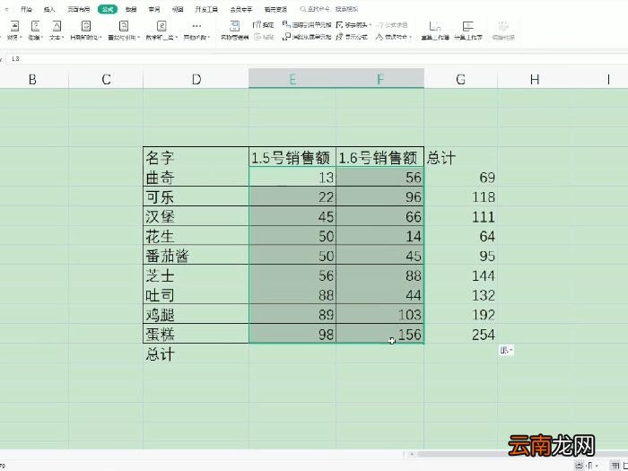This screenshot has height=471, width=628.
Task: Select the 总计 cell in column D
Action: point(196,353)
